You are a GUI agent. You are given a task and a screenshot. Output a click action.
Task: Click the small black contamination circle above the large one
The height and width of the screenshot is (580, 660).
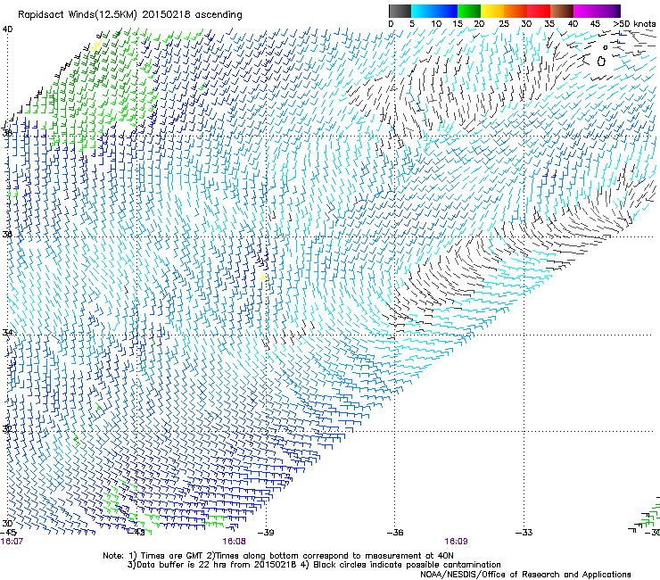606,47
